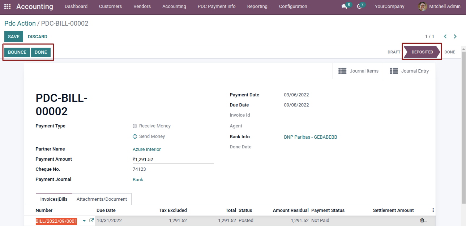
Task: Click the BILL/2022/09/0001 number field
Action: click(56, 221)
